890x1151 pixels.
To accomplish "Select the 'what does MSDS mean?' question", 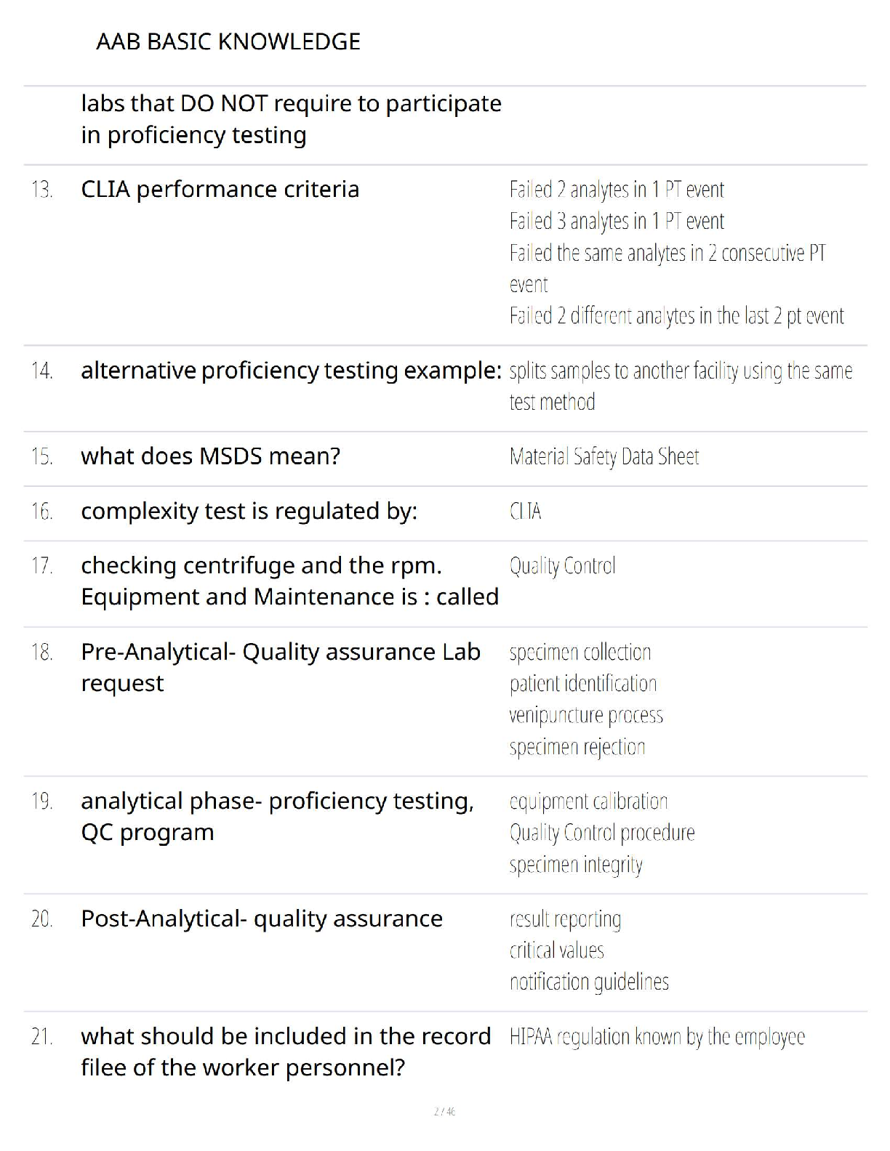I will [210, 456].
